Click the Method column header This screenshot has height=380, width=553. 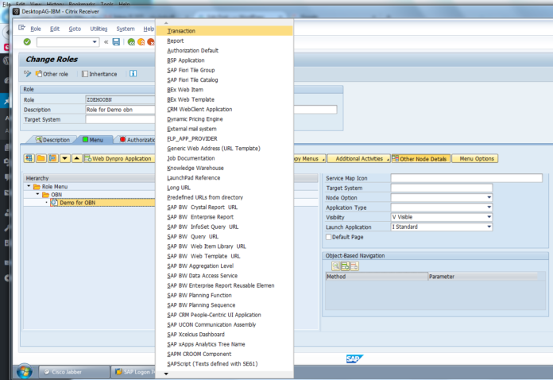(x=377, y=277)
